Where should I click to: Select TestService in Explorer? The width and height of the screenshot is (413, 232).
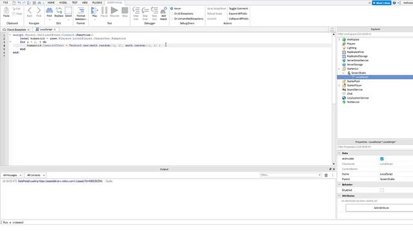(353, 102)
